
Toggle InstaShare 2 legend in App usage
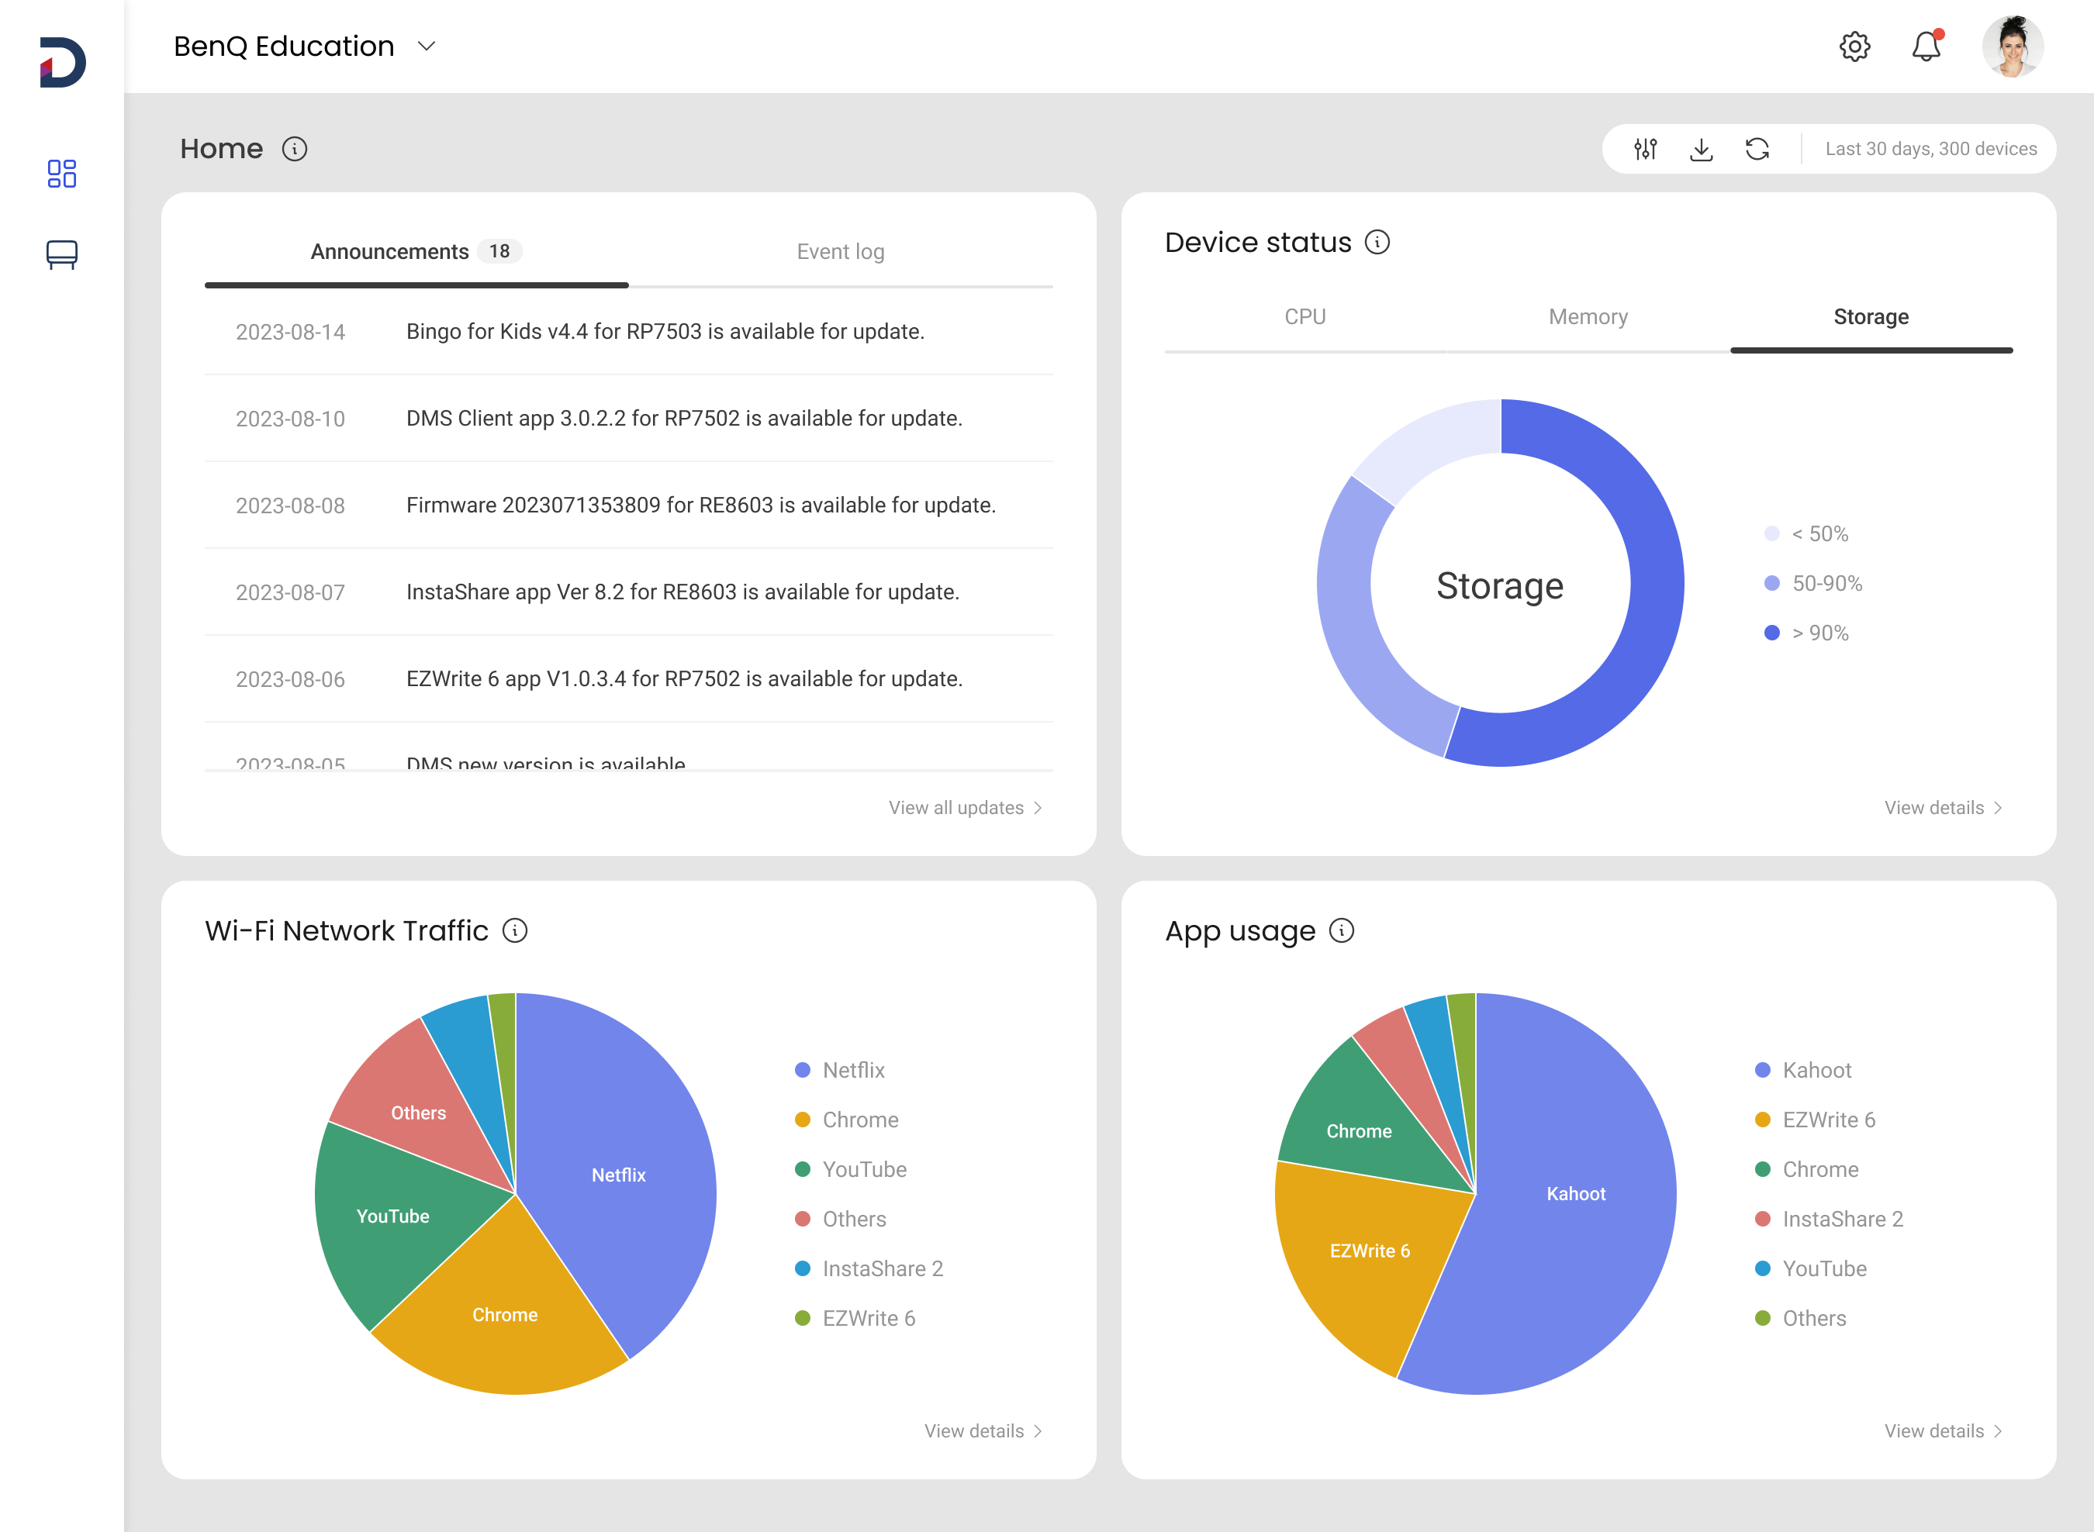pos(1830,1220)
